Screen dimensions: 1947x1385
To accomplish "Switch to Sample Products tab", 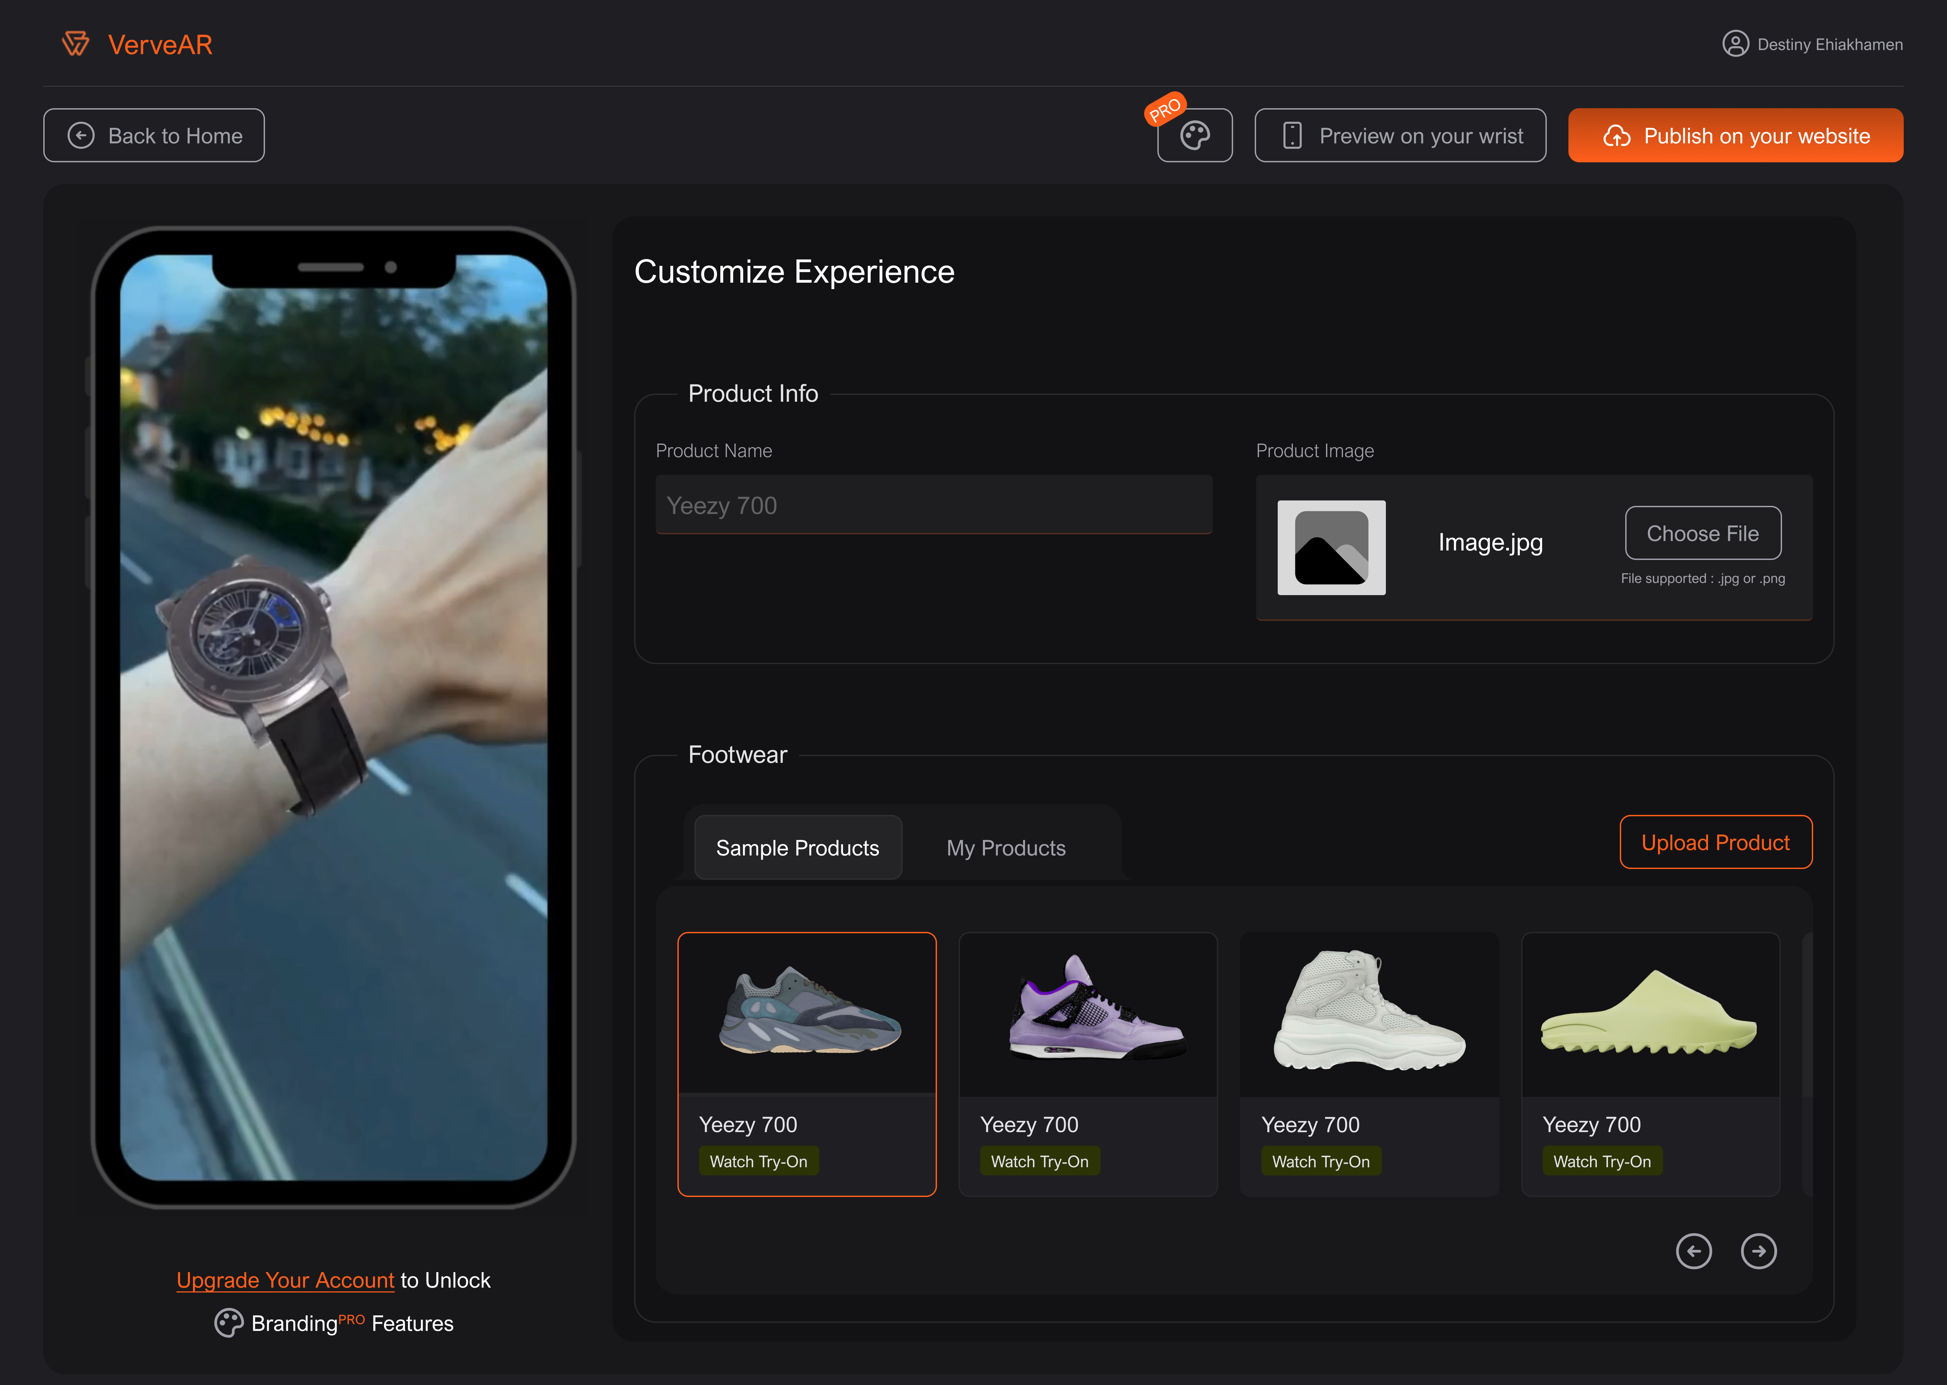I will point(797,847).
